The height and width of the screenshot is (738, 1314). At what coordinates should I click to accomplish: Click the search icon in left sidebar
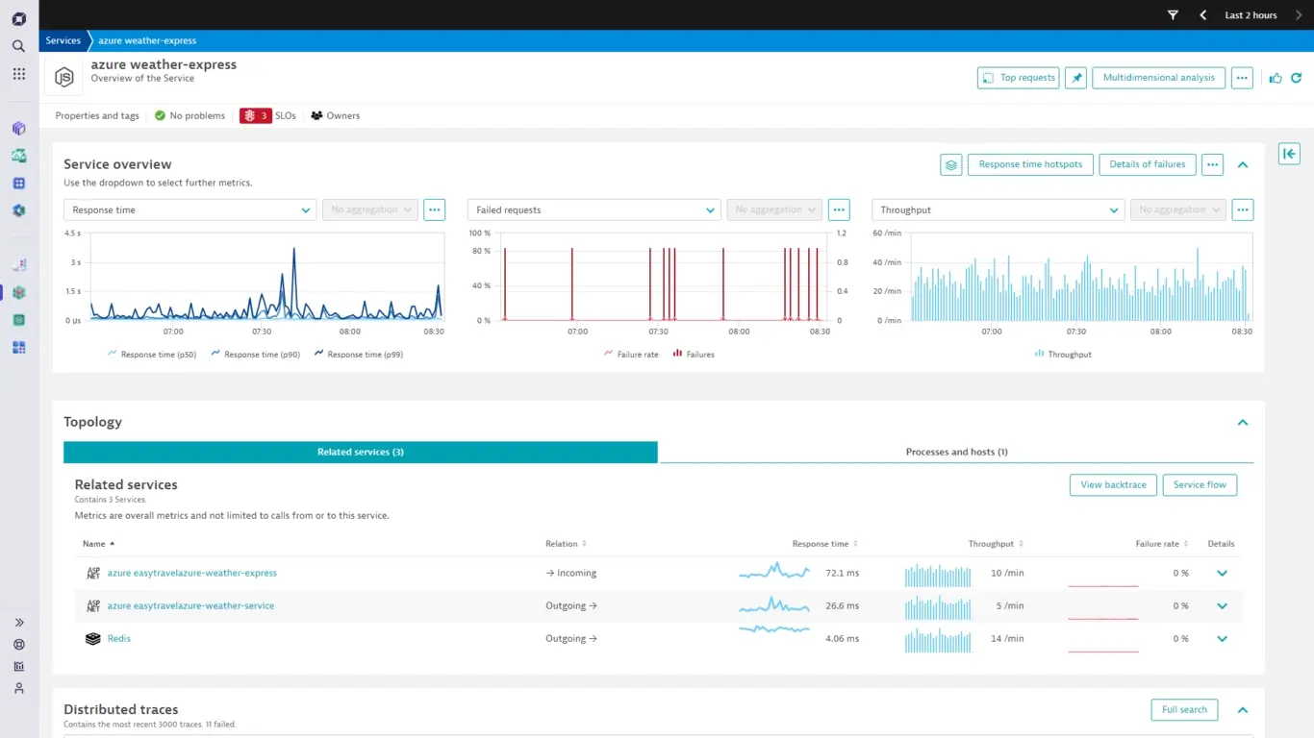pos(18,46)
